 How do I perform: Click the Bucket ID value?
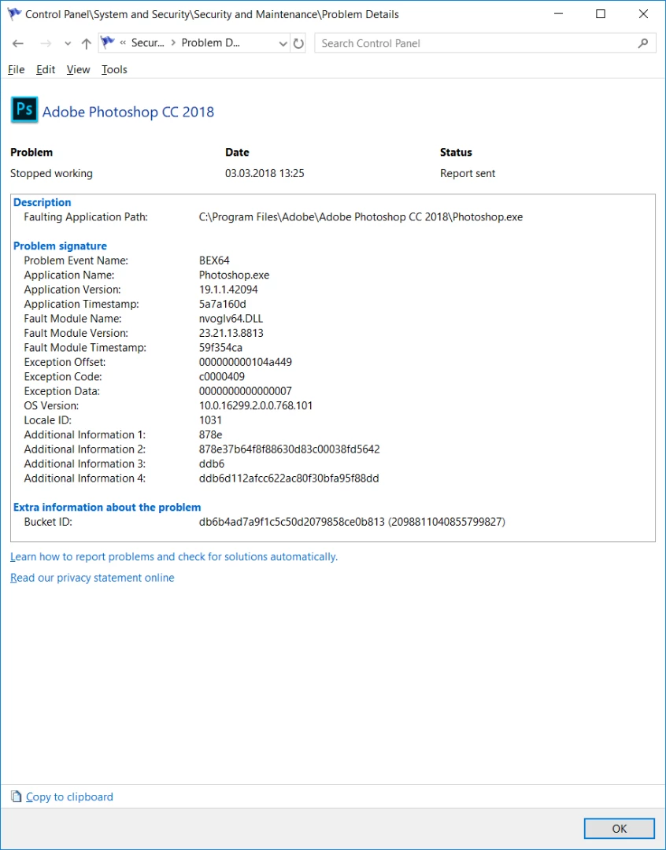point(352,522)
